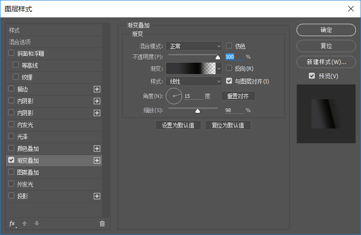Open the 样式 线性 dropdown
361x235 pixels.
(x=194, y=81)
